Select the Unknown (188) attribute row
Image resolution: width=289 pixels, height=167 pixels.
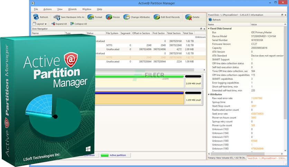(246, 141)
